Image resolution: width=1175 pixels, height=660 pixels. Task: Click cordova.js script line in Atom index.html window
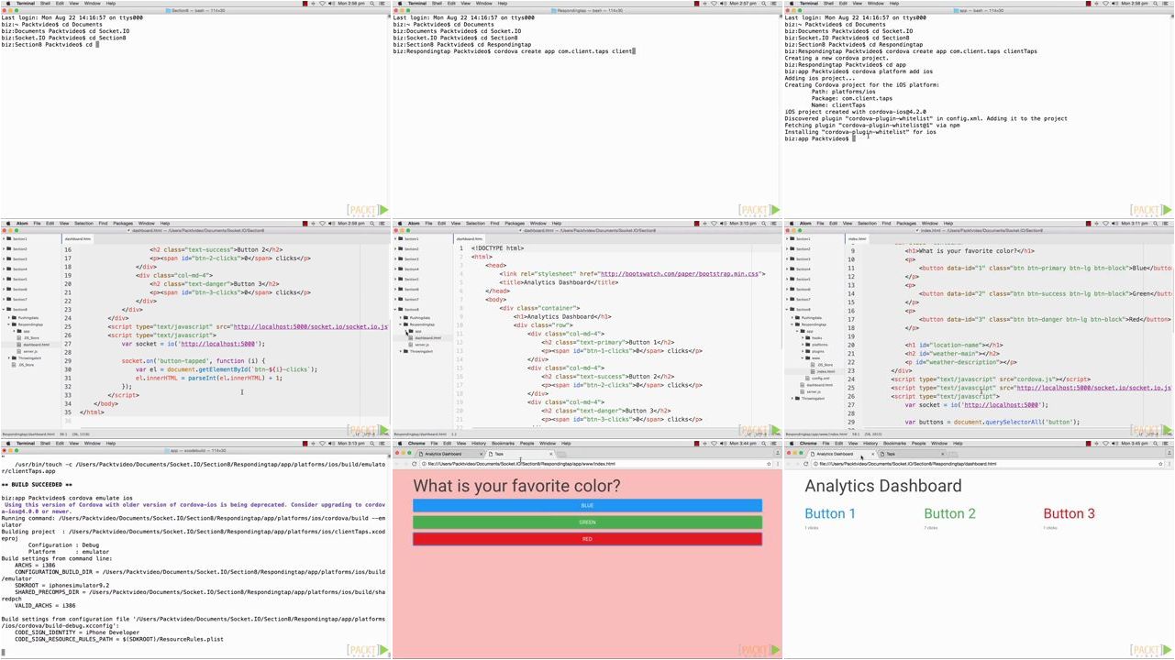[x=991, y=379]
